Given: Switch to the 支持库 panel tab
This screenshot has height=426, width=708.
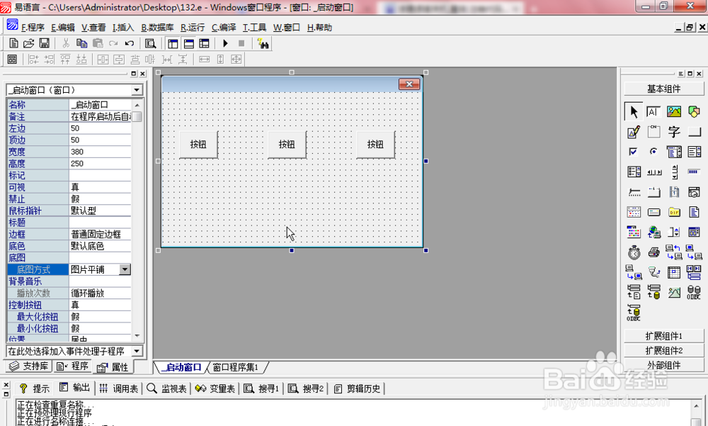Looking at the screenshot, I should [x=29, y=366].
